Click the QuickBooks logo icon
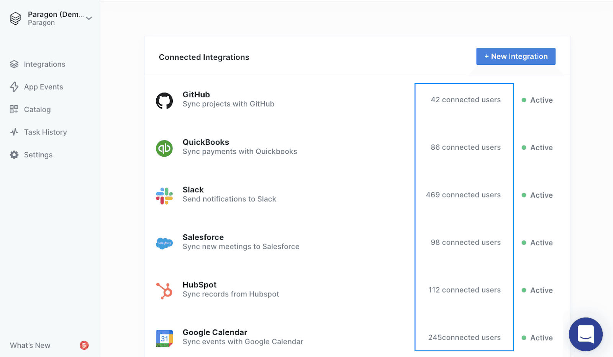 click(164, 148)
